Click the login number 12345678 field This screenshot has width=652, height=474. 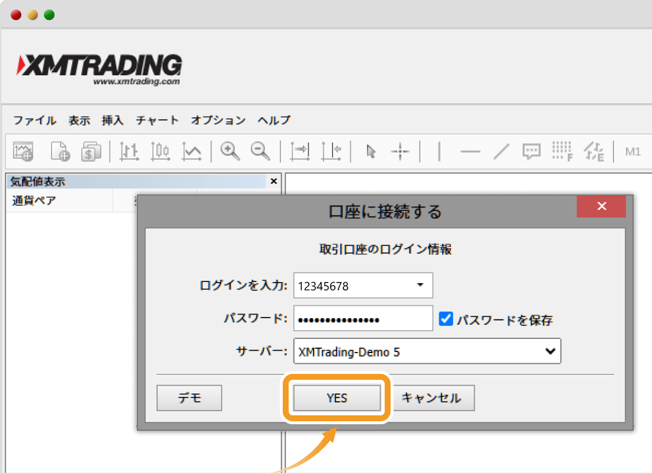click(x=363, y=285)
